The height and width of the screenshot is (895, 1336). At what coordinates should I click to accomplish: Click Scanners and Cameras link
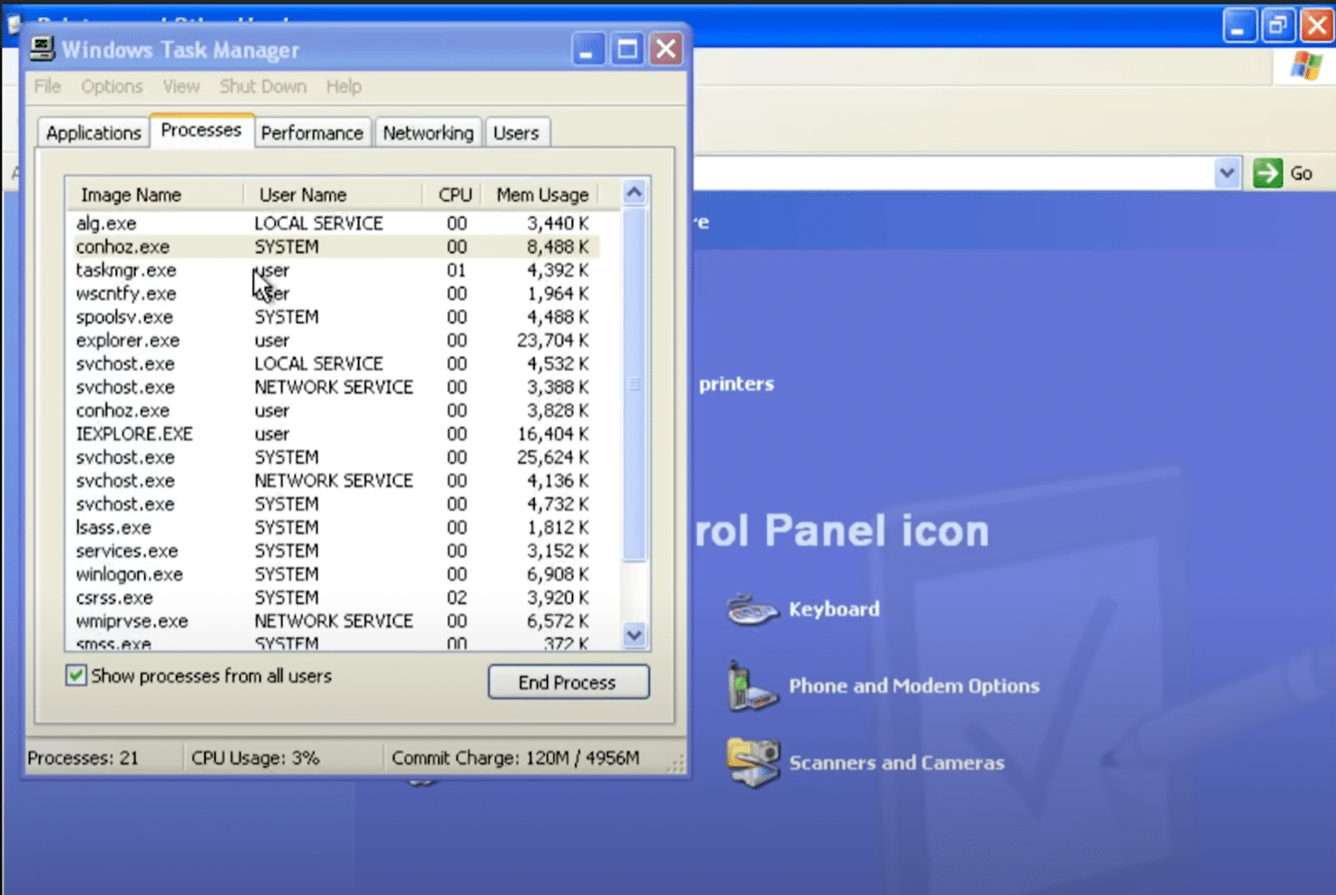pos(896,763)
